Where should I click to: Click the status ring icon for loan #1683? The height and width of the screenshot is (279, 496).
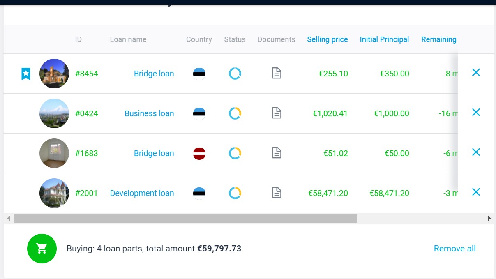[235, 153]
